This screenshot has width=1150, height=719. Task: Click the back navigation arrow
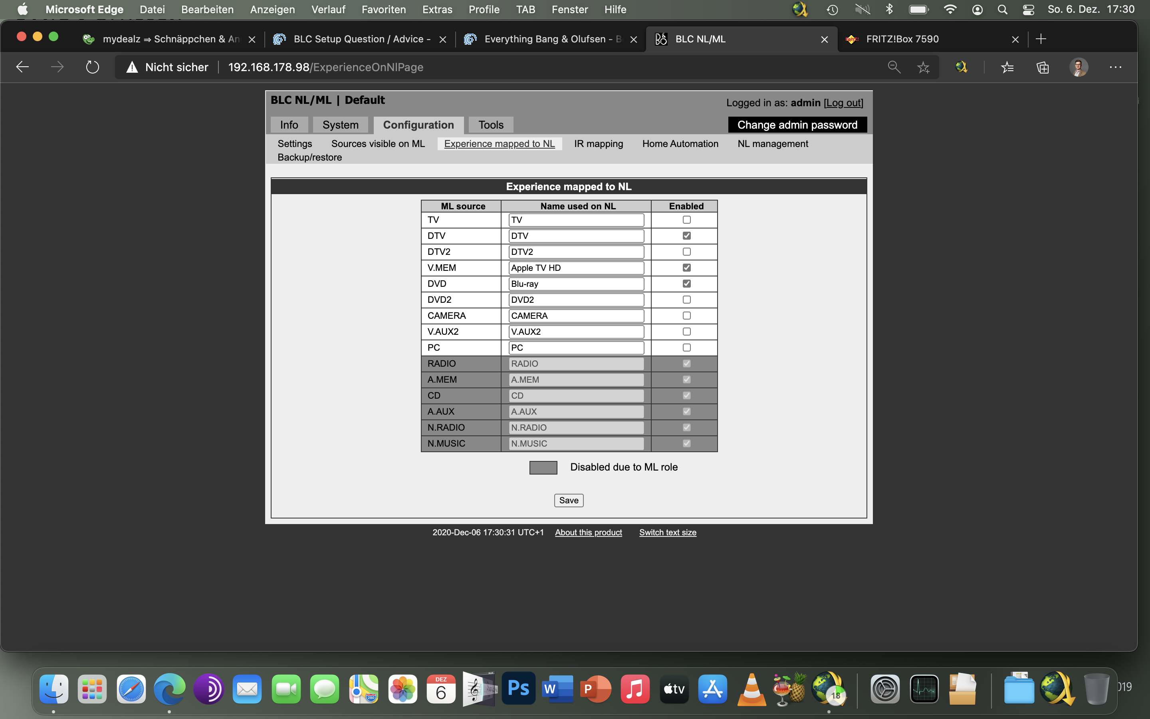(22, 67)
